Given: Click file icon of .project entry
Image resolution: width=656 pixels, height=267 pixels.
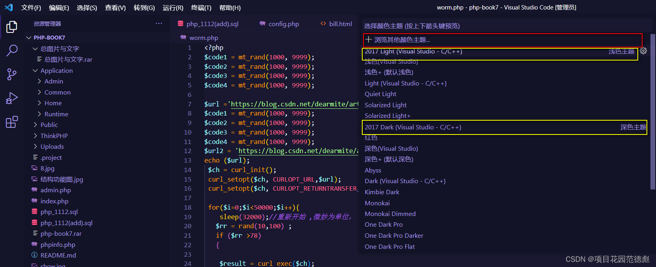Looking at the screenshot, I should pos(35,157).
